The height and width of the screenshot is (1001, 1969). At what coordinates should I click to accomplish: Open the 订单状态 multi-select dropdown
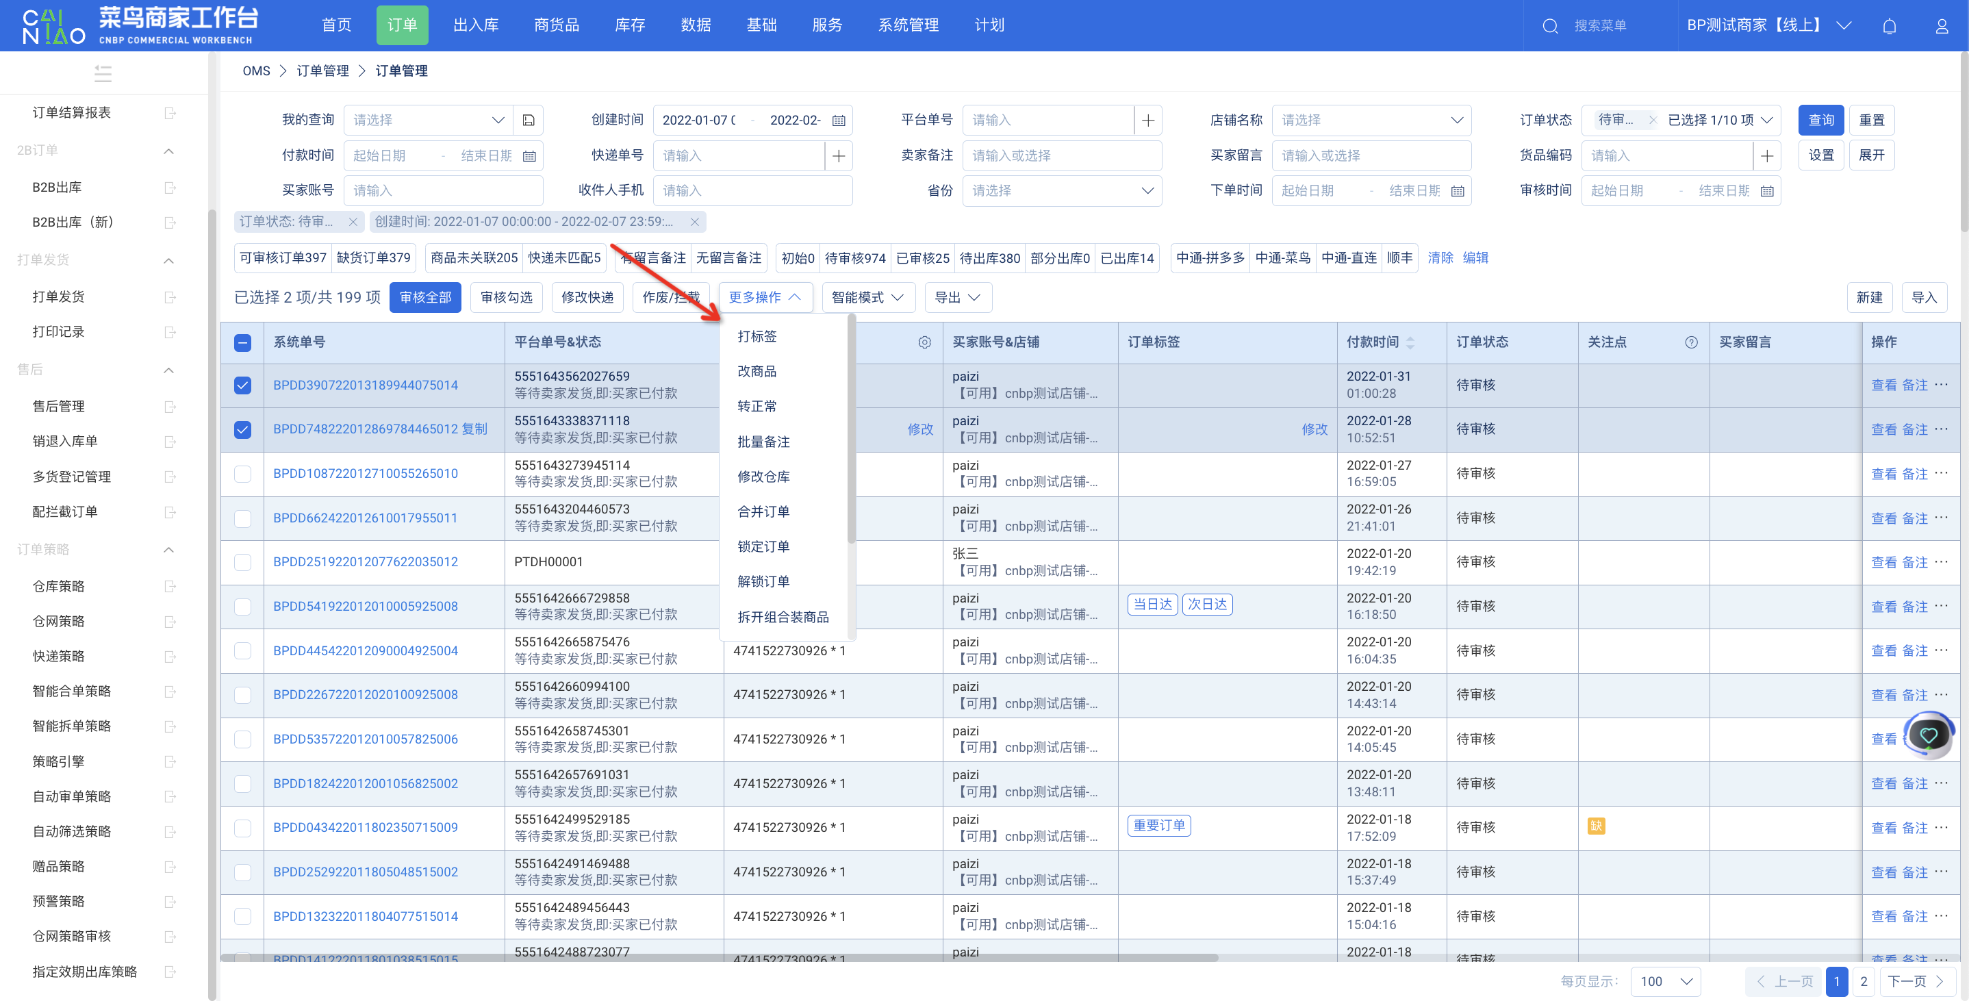click(x=1681, y=120)
